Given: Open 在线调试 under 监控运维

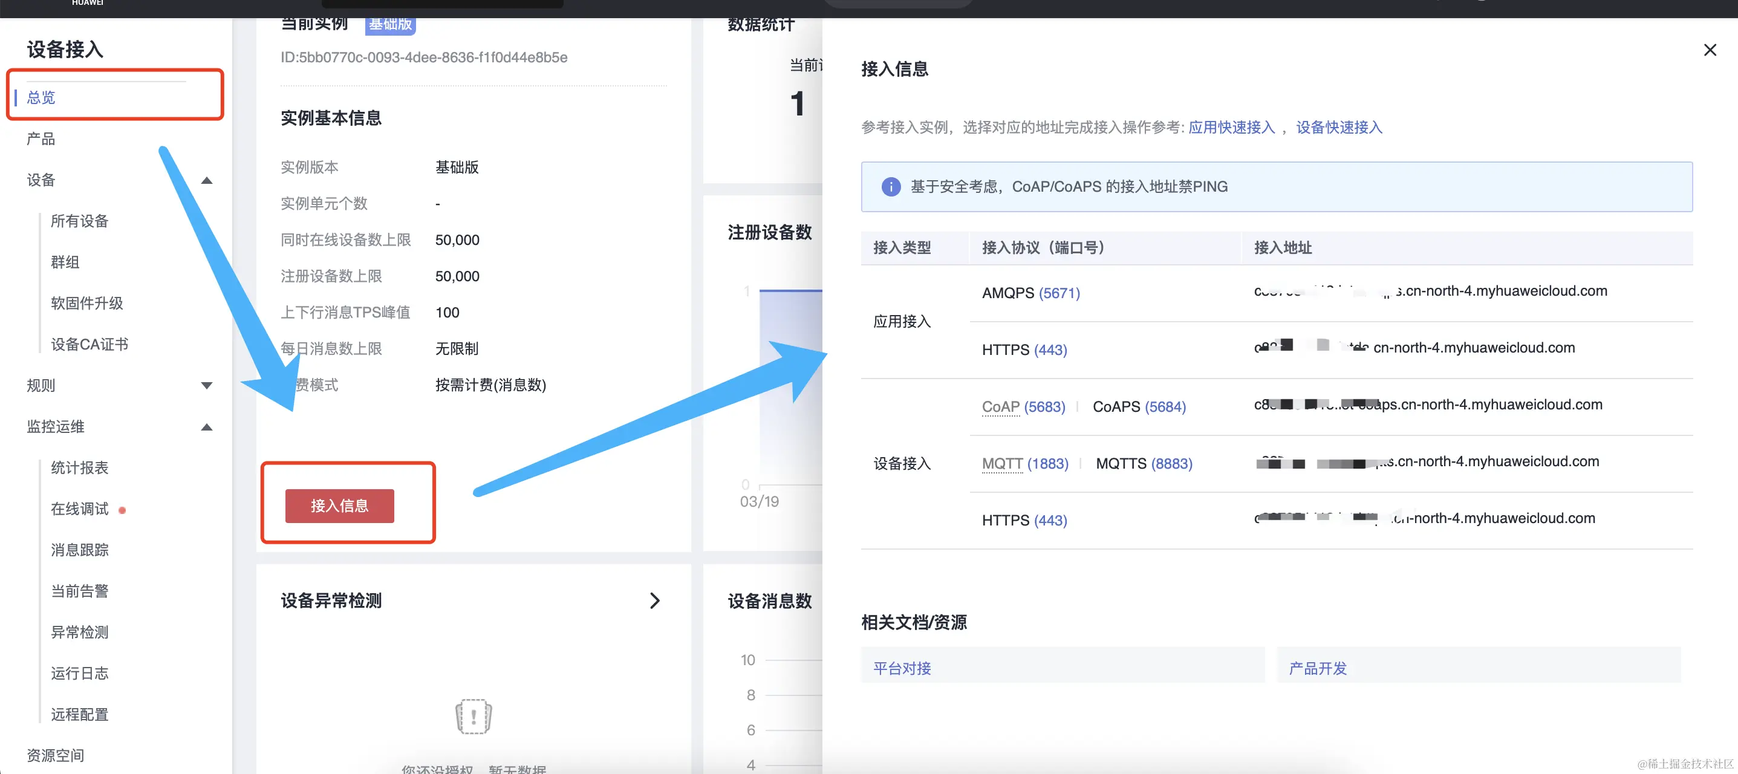Looking at the screenshot, I should click(x=79, y=509).
